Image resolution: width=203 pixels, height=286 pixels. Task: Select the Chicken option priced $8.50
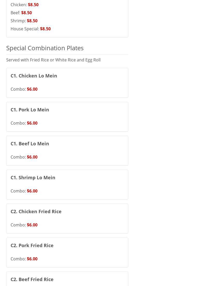pos(25,5)
